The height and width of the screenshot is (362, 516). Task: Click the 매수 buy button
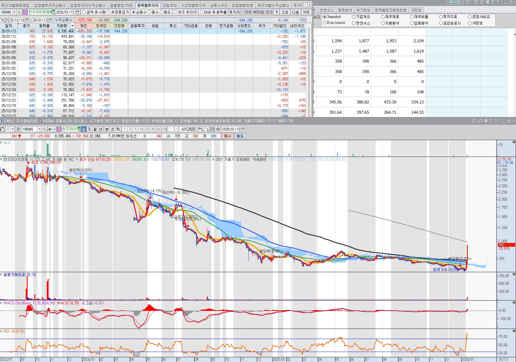(228, 136)
